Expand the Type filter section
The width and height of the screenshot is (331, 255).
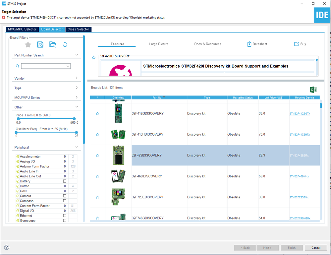coord(77,88)
